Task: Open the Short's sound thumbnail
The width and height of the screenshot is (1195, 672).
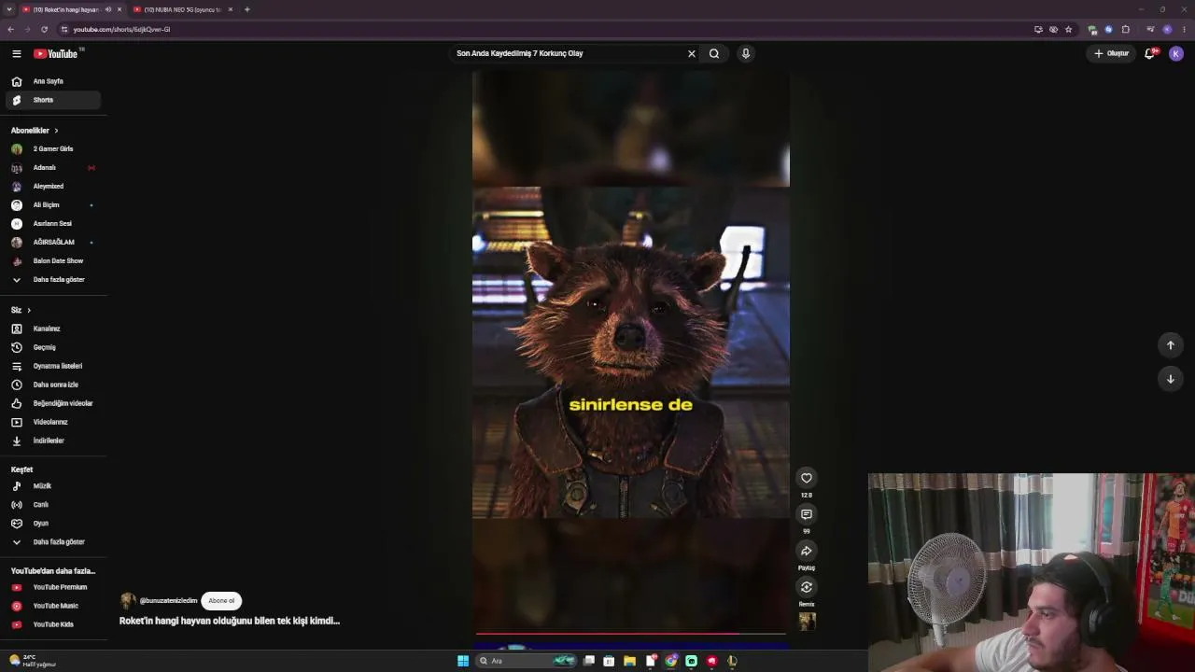Action: [x=807, y=622]
